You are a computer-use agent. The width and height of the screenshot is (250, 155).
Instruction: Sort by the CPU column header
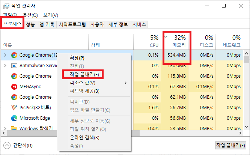point(147,42)
